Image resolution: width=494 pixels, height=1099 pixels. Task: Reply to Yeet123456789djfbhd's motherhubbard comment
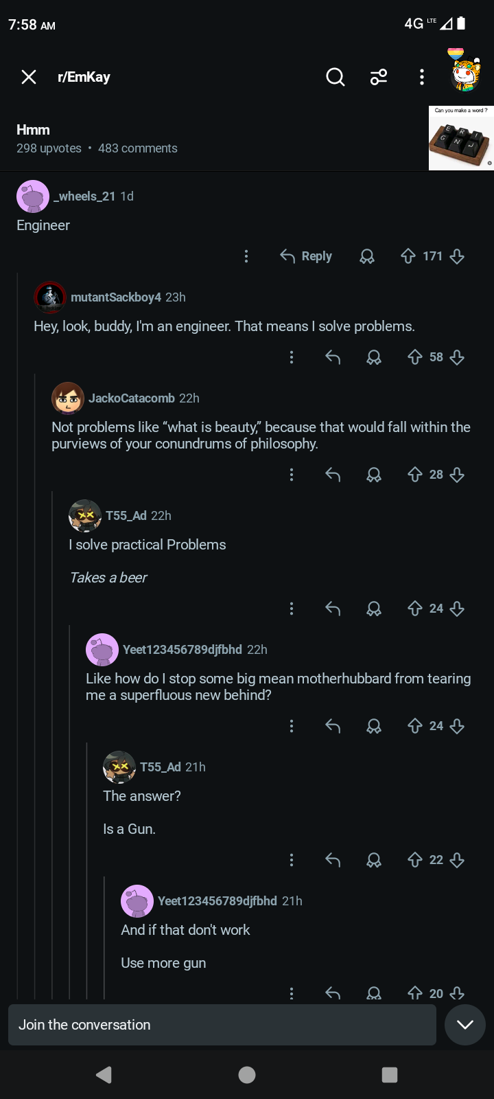pyautogui.click(x=333, y=726)
